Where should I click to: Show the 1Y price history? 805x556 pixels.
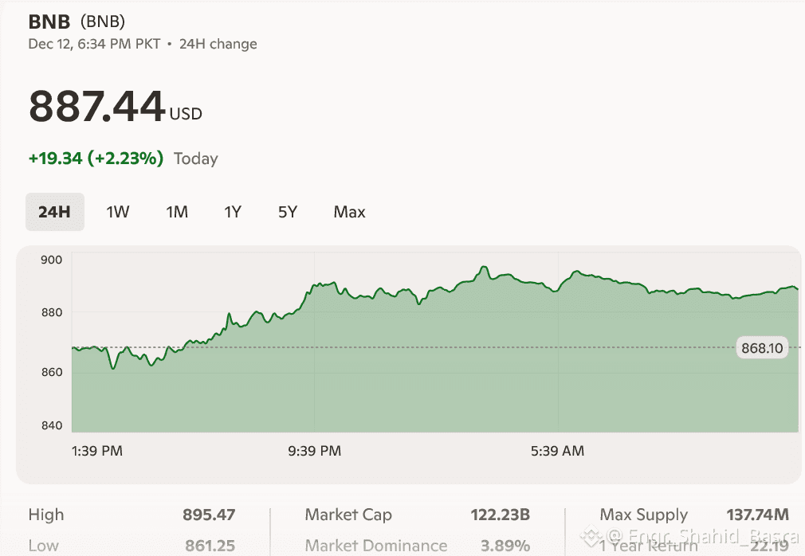(233, 212)
